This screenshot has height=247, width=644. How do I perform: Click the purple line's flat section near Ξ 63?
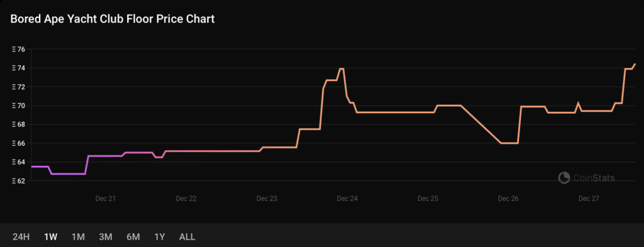(68, 174)
